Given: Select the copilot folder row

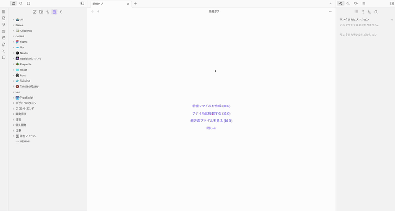Looking at the screenshot, I should click(x=48, y=36).
